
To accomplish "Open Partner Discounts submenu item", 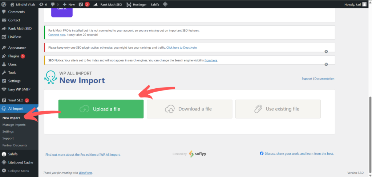I will (x=15, y=145).
